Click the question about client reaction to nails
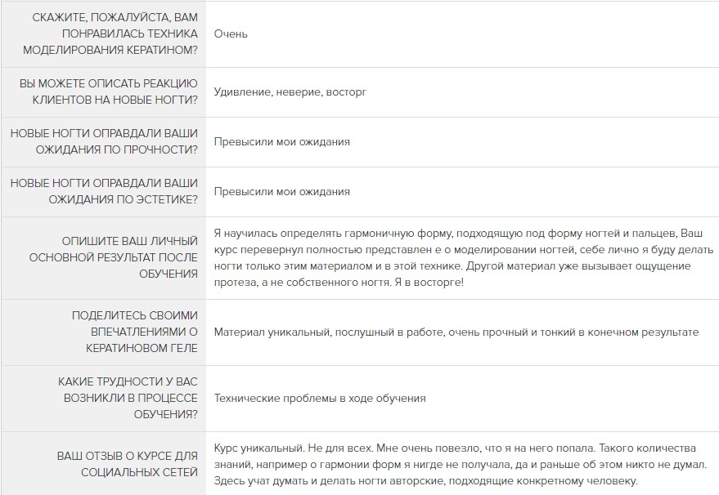Viewport: 719px width, 495px height. (x=108, y=92)
